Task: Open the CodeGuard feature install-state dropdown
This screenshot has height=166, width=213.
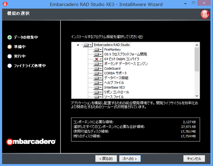Action: click(98, 68)
